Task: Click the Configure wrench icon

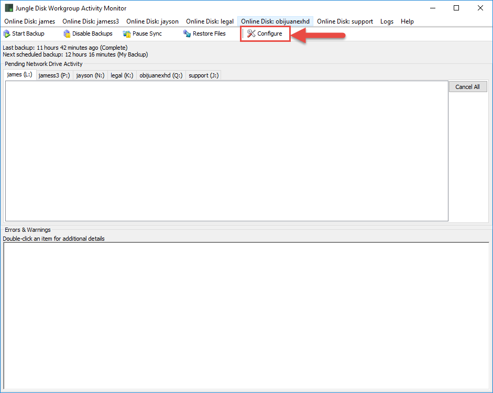Action: [251, 33]
